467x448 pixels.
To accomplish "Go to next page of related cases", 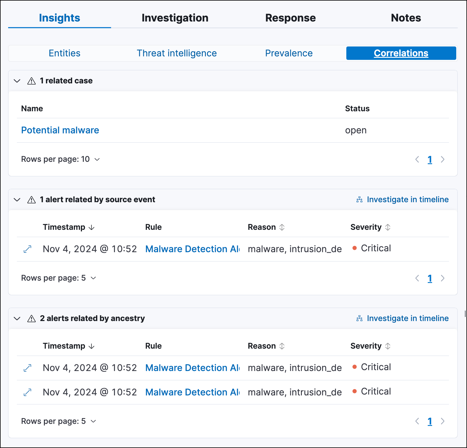I will [443, 160].
